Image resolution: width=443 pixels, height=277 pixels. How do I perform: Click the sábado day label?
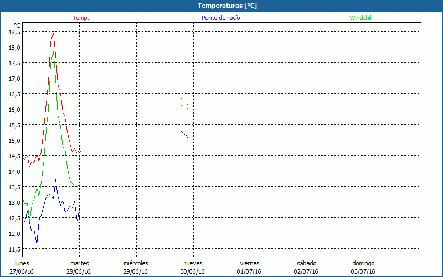coord(307,263)
